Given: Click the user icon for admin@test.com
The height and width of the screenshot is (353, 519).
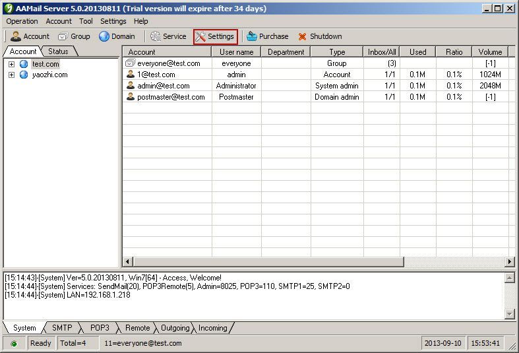Looking at the screenshot, I should tap(131, 85).
